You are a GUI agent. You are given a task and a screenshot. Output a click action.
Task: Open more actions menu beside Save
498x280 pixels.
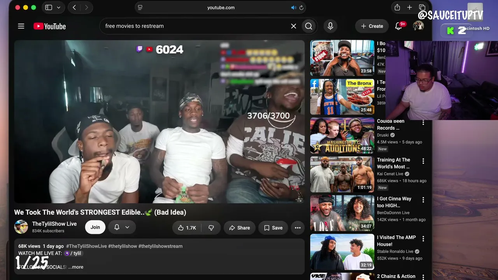click(298, 228)
